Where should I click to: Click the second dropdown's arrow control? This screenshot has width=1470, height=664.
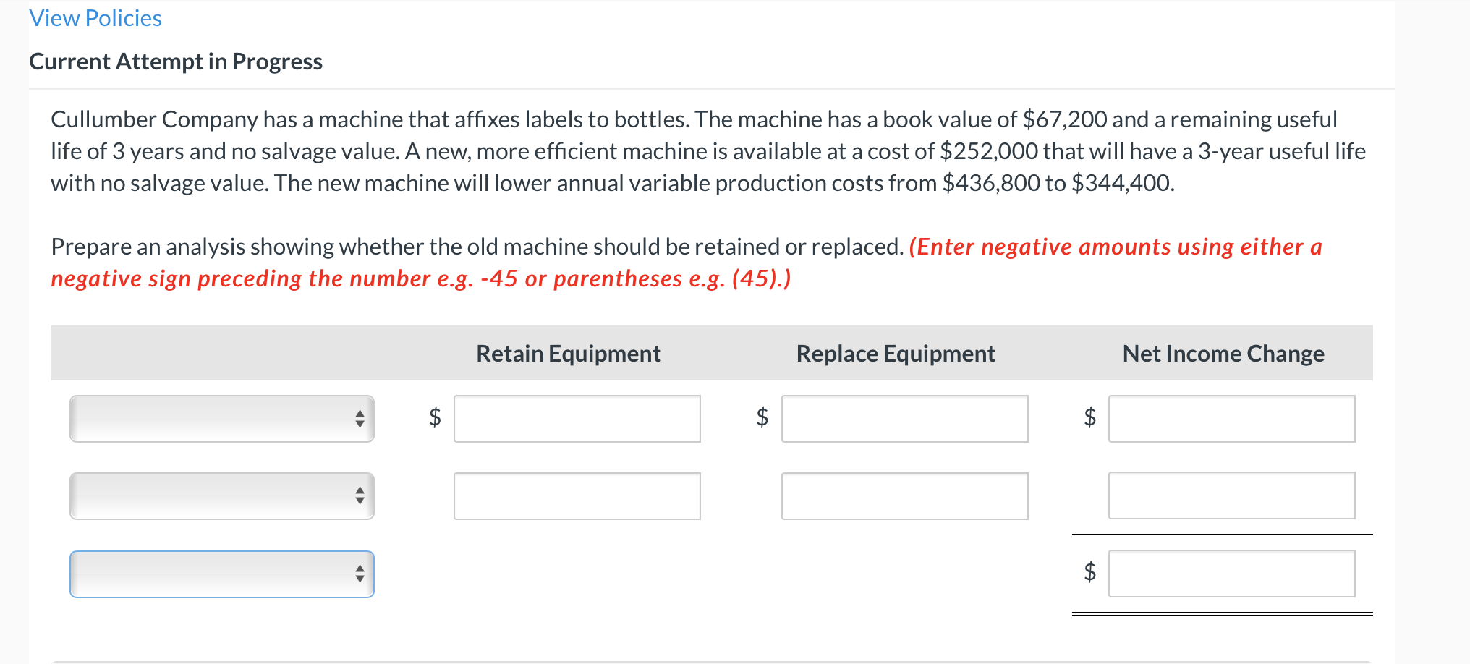(x=360, y=496)
